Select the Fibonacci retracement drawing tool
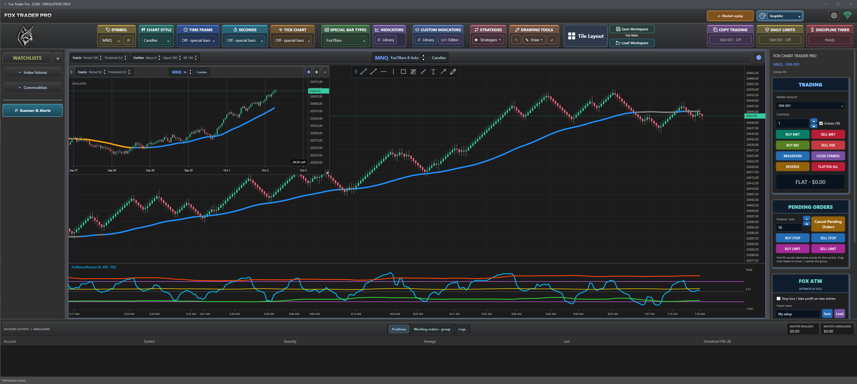 click(x=413, y=72)
